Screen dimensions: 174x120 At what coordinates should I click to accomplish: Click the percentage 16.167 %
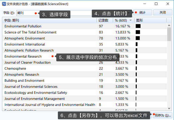click(x=123, y=26)
